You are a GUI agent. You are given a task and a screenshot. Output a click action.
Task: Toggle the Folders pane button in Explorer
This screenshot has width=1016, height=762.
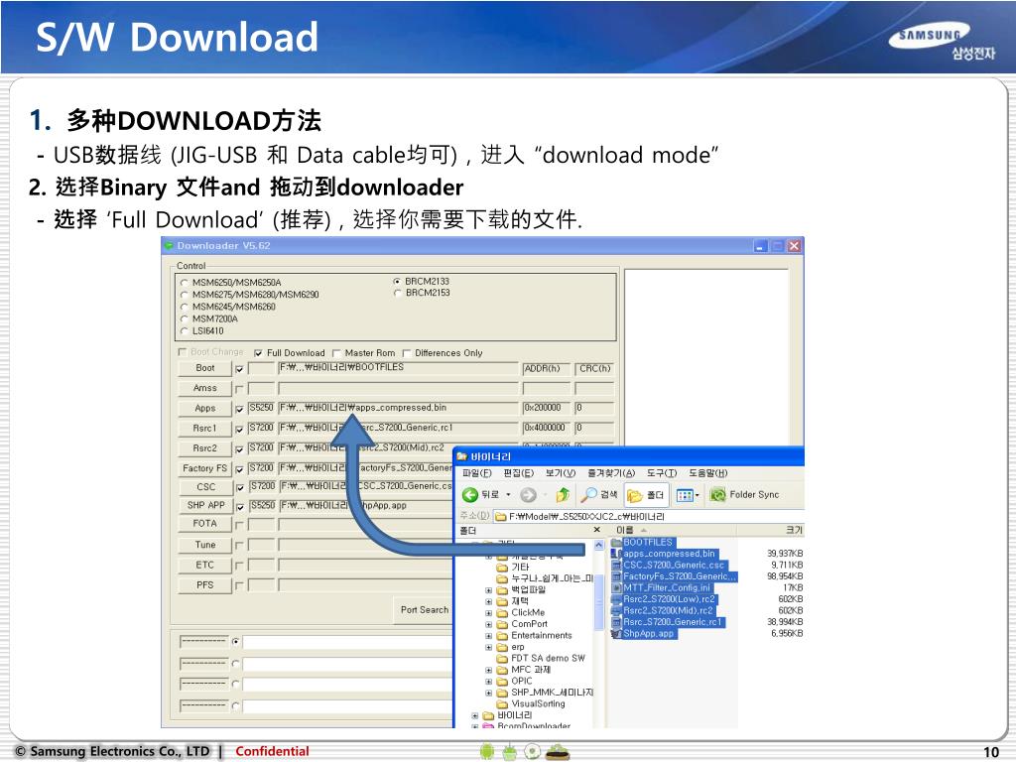645,495
